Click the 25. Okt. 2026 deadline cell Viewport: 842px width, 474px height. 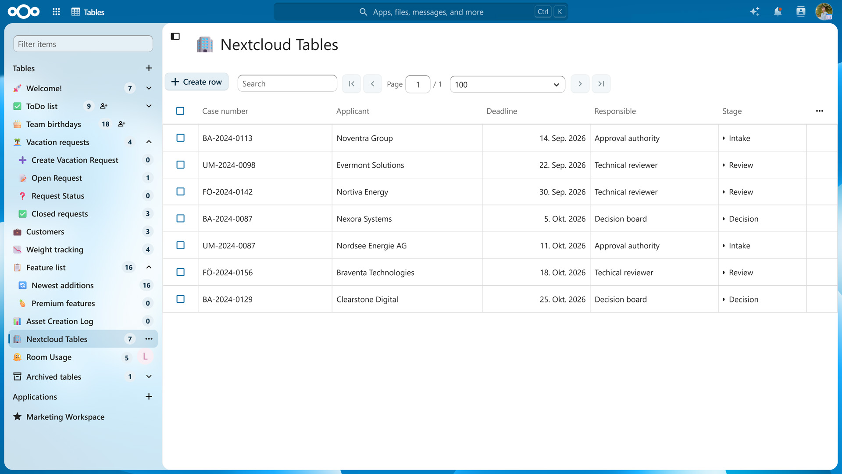point(536,299)
